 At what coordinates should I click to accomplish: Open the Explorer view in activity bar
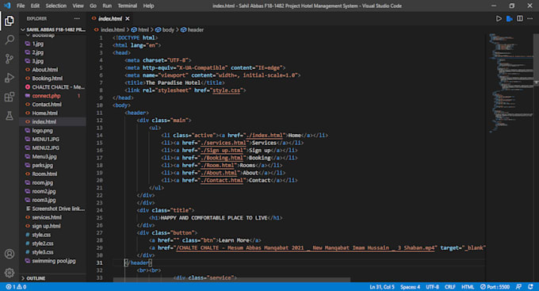pos(10,21)
